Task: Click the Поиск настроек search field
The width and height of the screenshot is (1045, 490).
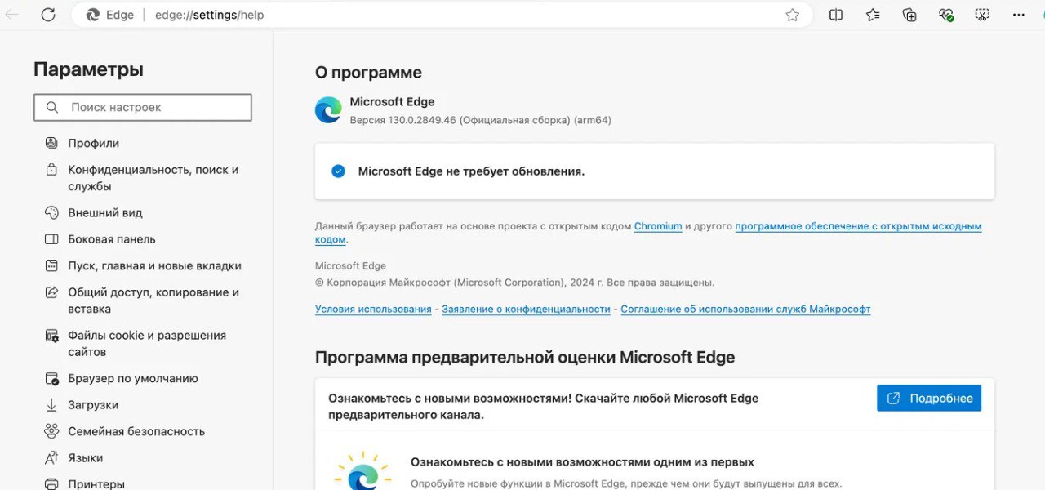Action: tap(143, 107)
